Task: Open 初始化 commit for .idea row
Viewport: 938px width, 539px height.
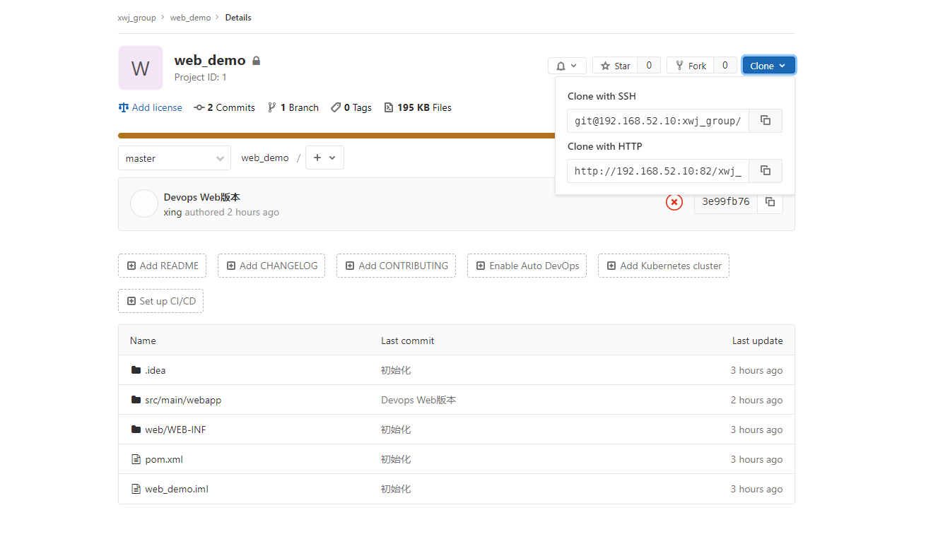Action: click(x=396, y=370)
